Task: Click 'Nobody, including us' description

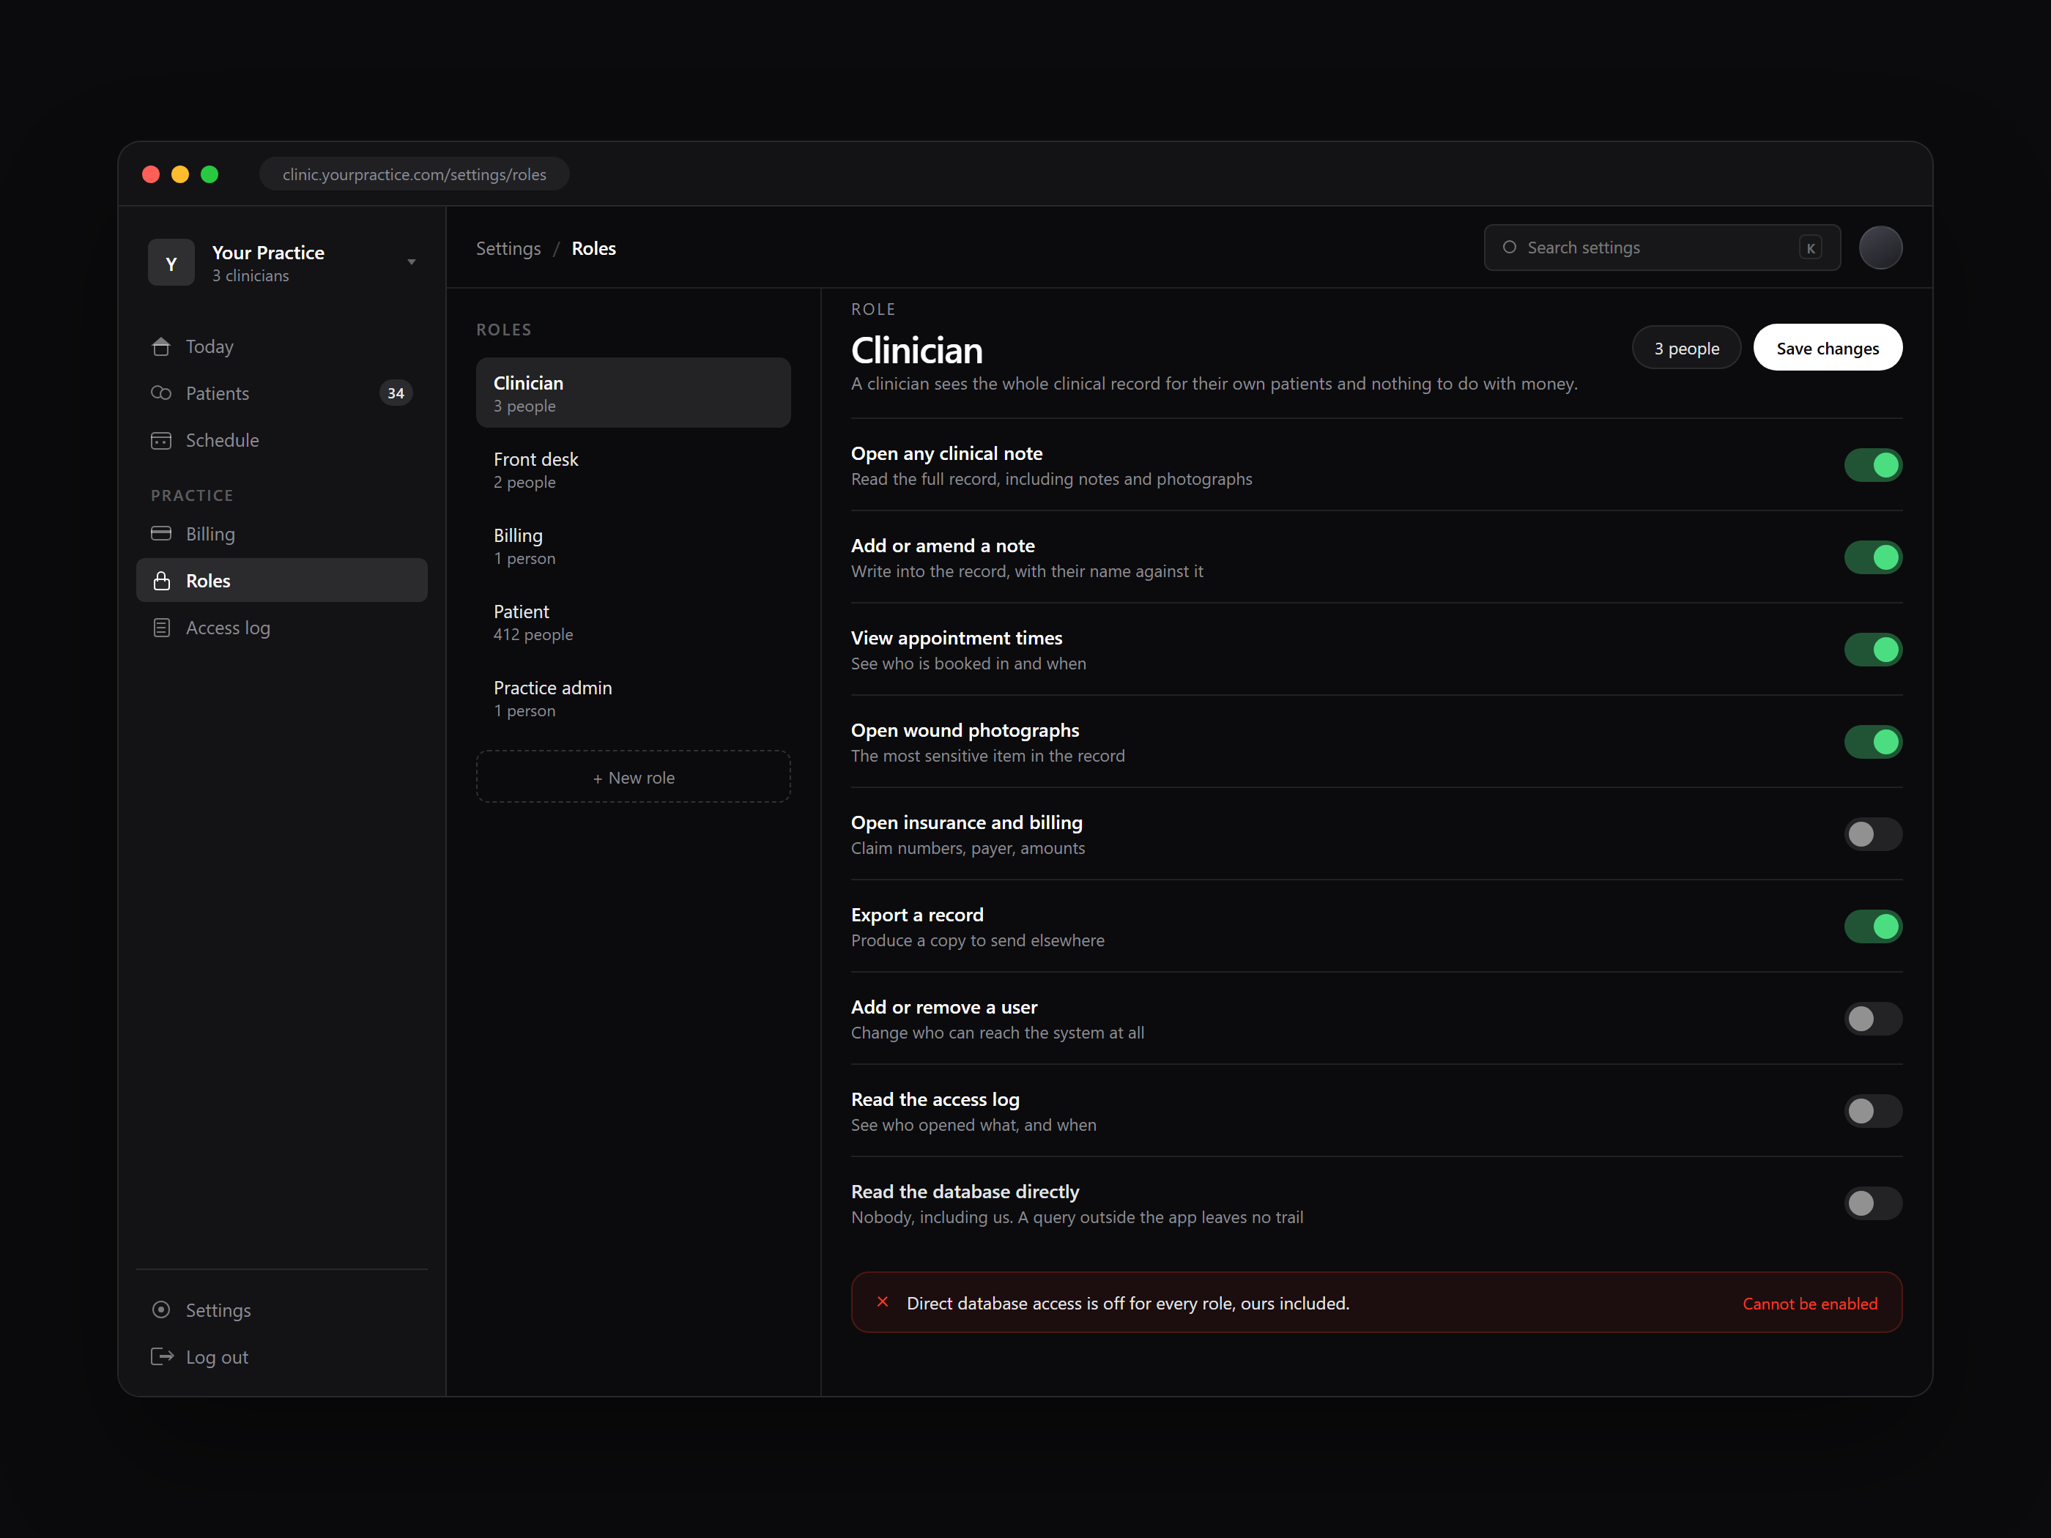Action: point(1078,1217)
